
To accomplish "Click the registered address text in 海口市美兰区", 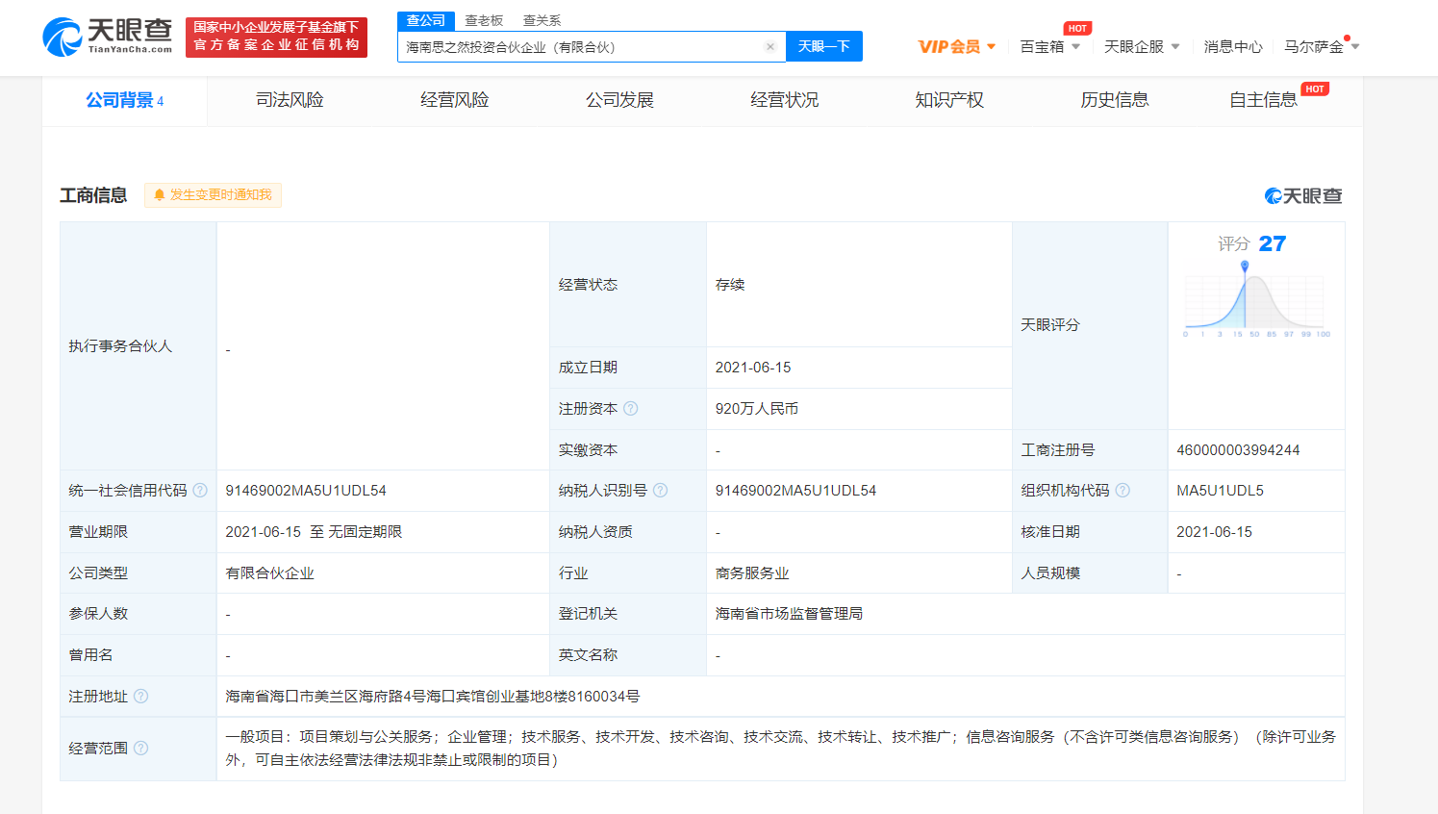I will click(432, 697).
